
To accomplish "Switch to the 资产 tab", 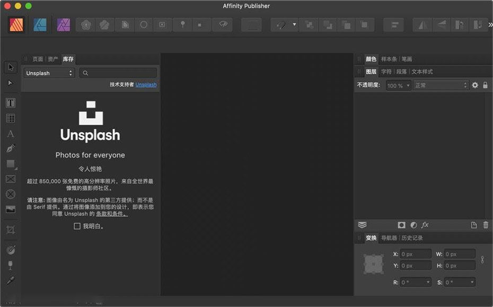I will 53,59.
